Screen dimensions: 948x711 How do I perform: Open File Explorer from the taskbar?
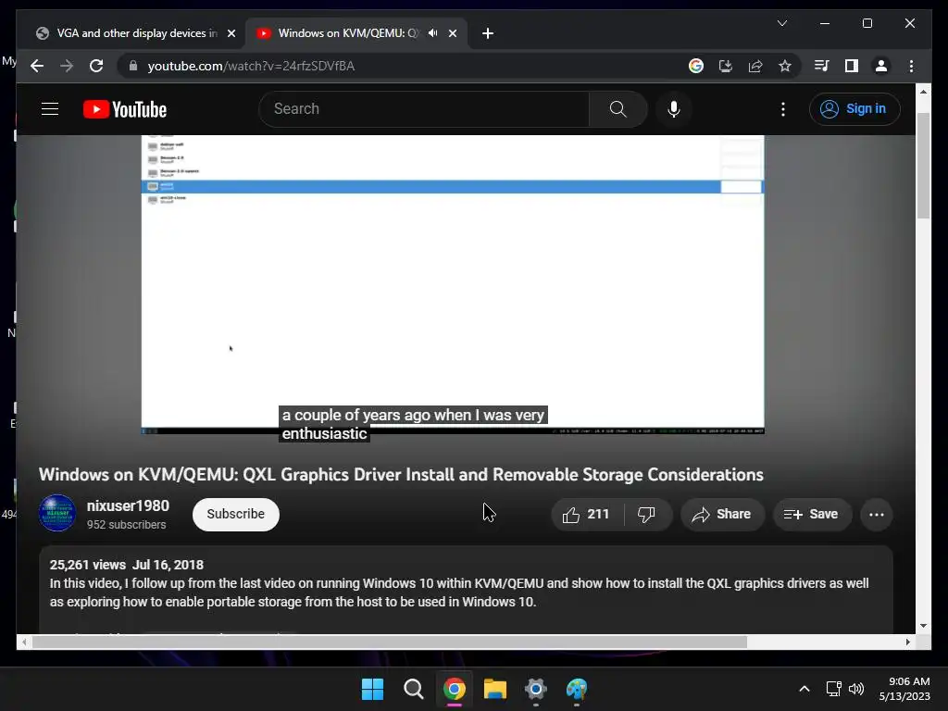click(x=495, y=689)
